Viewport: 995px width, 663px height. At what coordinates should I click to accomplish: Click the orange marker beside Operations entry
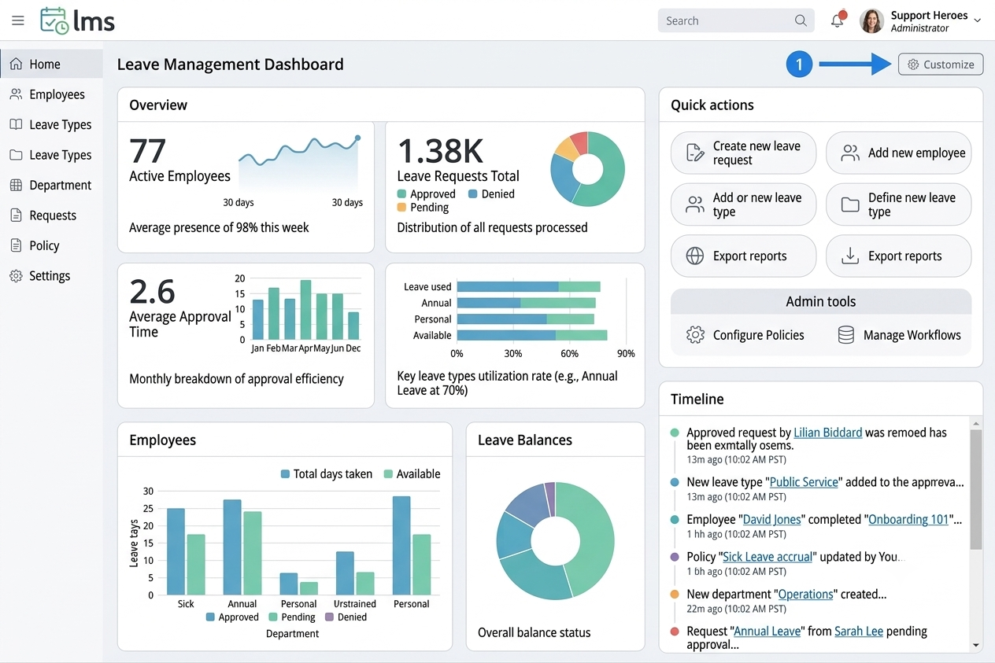675,595
